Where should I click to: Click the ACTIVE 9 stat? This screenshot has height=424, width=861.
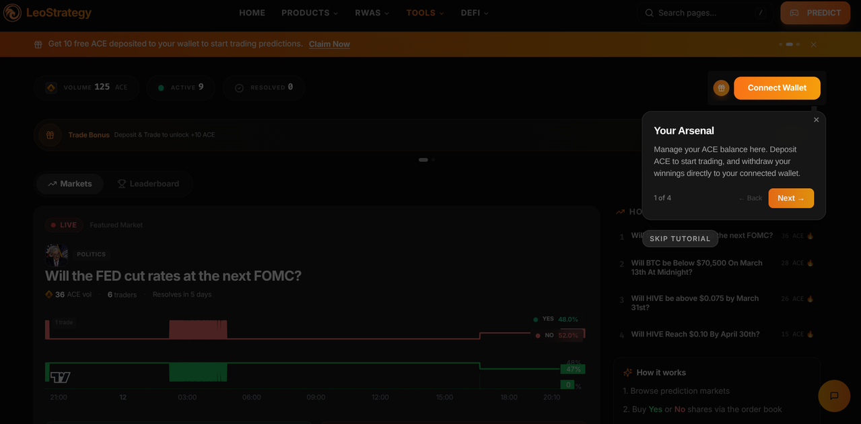point(180,87)
